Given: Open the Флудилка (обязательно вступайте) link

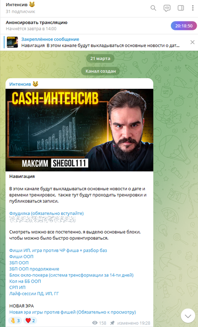Looking at the screenshot, I should click(x=46, y=213).
